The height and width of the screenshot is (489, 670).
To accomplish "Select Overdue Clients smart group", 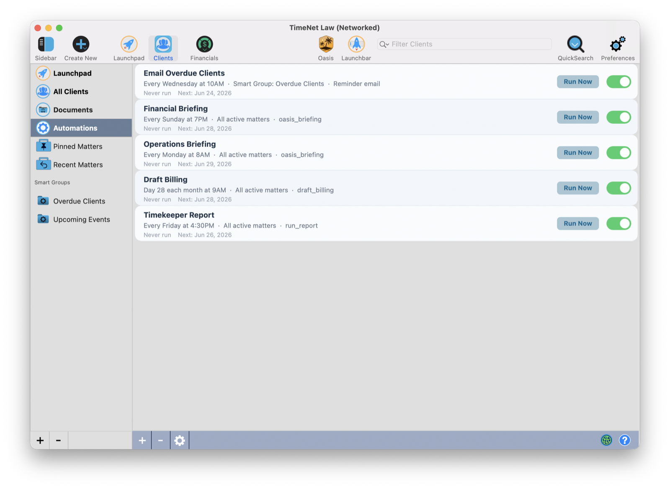I will pyautogui.click(x=81, y=201).
